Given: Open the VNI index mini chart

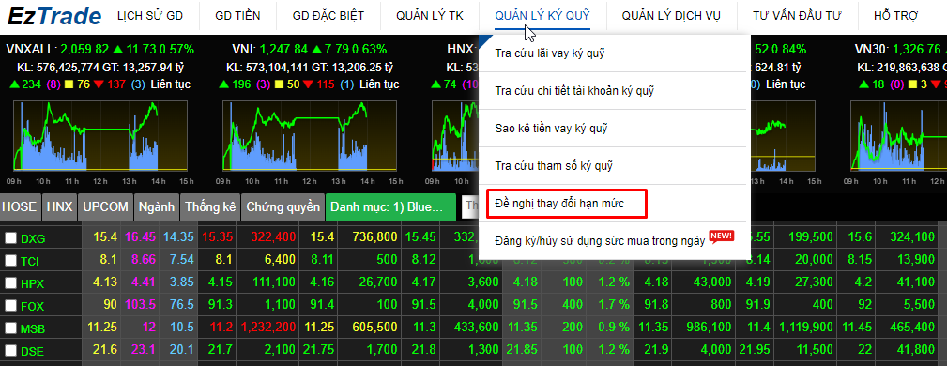Looking at the screenshot, I should pos(310,136).
